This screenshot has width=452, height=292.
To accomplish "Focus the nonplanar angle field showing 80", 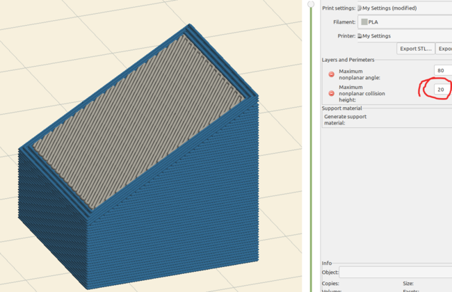I will [x=442, y=71].
